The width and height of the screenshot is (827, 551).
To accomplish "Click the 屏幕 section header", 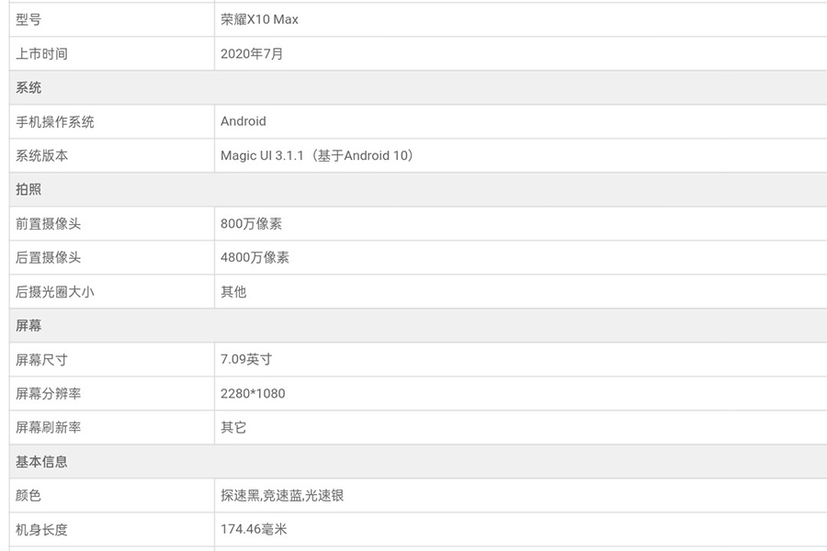I will point(28,325).
